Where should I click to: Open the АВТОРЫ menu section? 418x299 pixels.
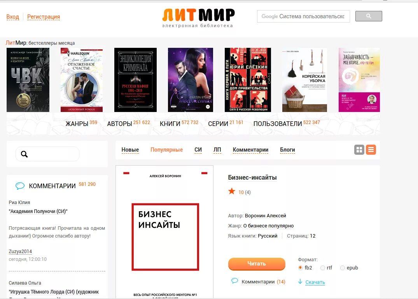click(120, 124)
